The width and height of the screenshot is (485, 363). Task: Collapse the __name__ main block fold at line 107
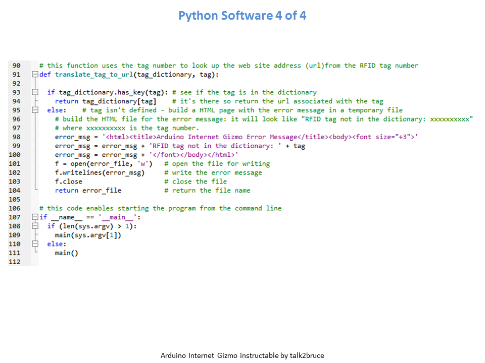(x=35, y=217)
